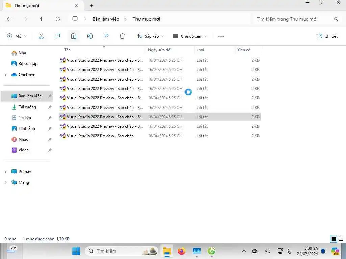Viewport: 346px width, 259px height.
Task: Expand the PC này tree node
Action: (5, 172)
